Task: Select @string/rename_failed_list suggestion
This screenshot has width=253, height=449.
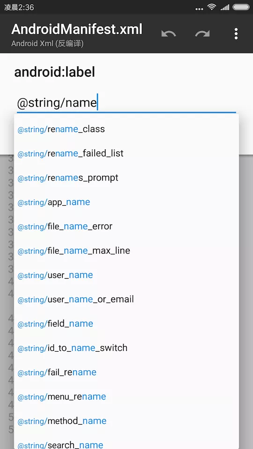Action: (126, 153)
